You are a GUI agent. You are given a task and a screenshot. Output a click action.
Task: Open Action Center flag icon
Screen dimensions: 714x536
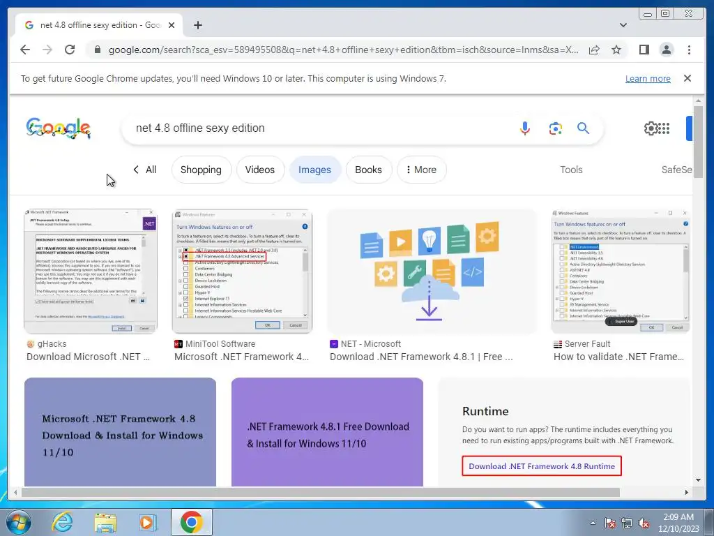[610, 523]
